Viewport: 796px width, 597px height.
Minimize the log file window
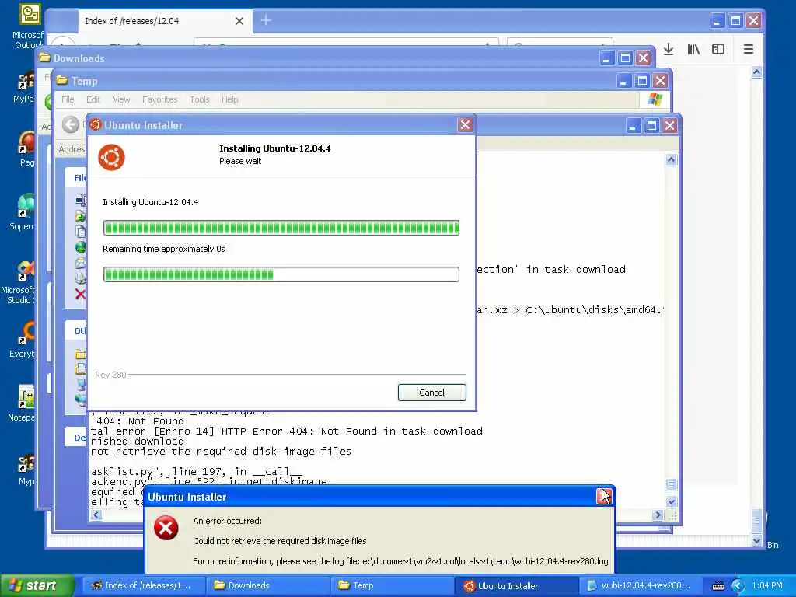pyautogui.click(x=633, y=125)
